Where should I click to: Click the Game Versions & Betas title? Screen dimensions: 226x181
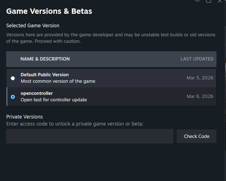tap(49, 11)
